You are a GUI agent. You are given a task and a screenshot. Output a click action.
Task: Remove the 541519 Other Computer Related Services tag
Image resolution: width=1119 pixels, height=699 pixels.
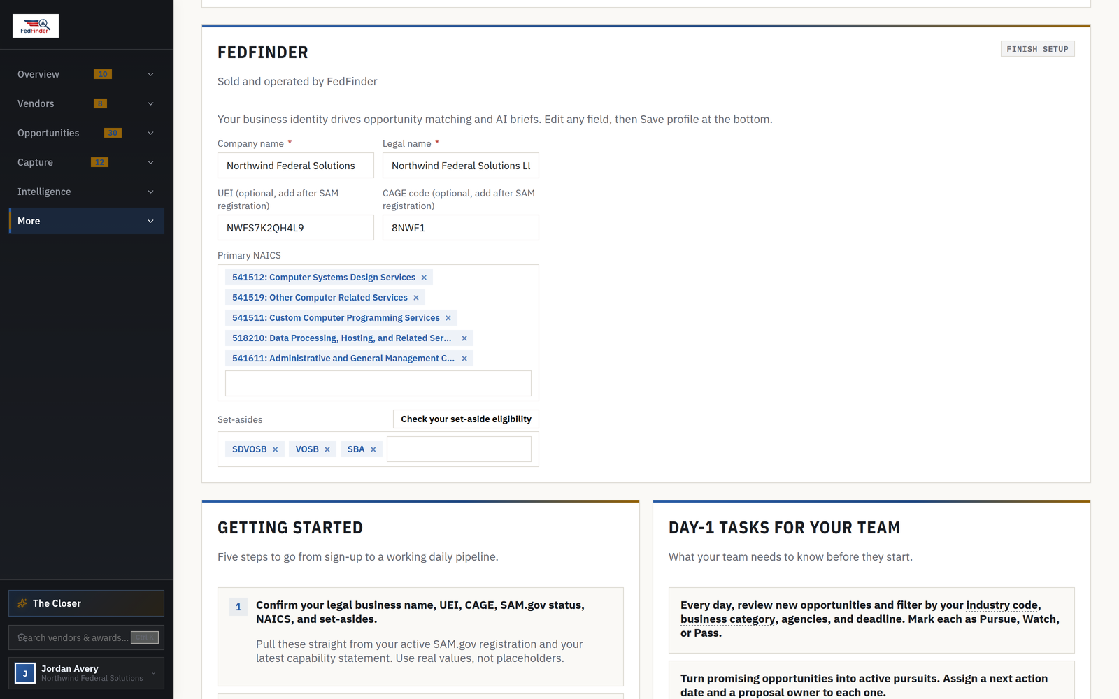point(416,298)
